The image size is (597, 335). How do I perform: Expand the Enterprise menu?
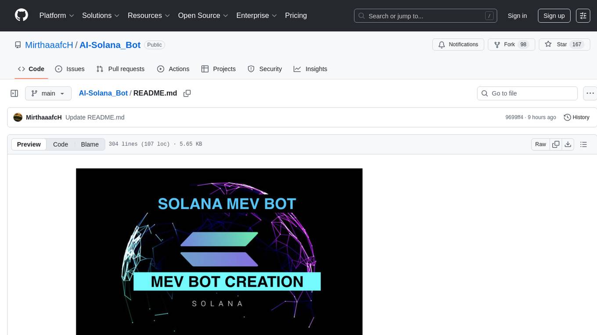[x=256, y=15]
